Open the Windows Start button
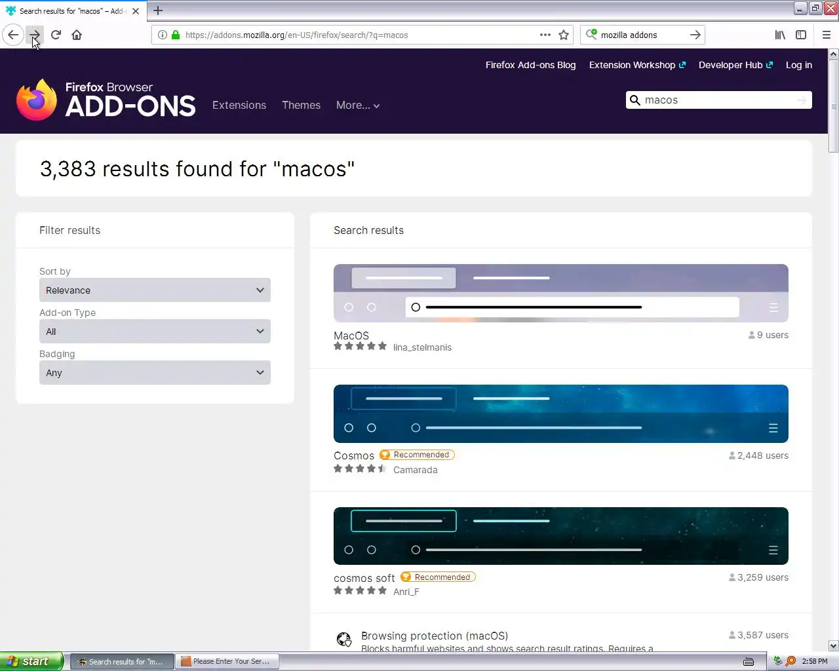This screenshot has height=671, width=839. (31, 661)
